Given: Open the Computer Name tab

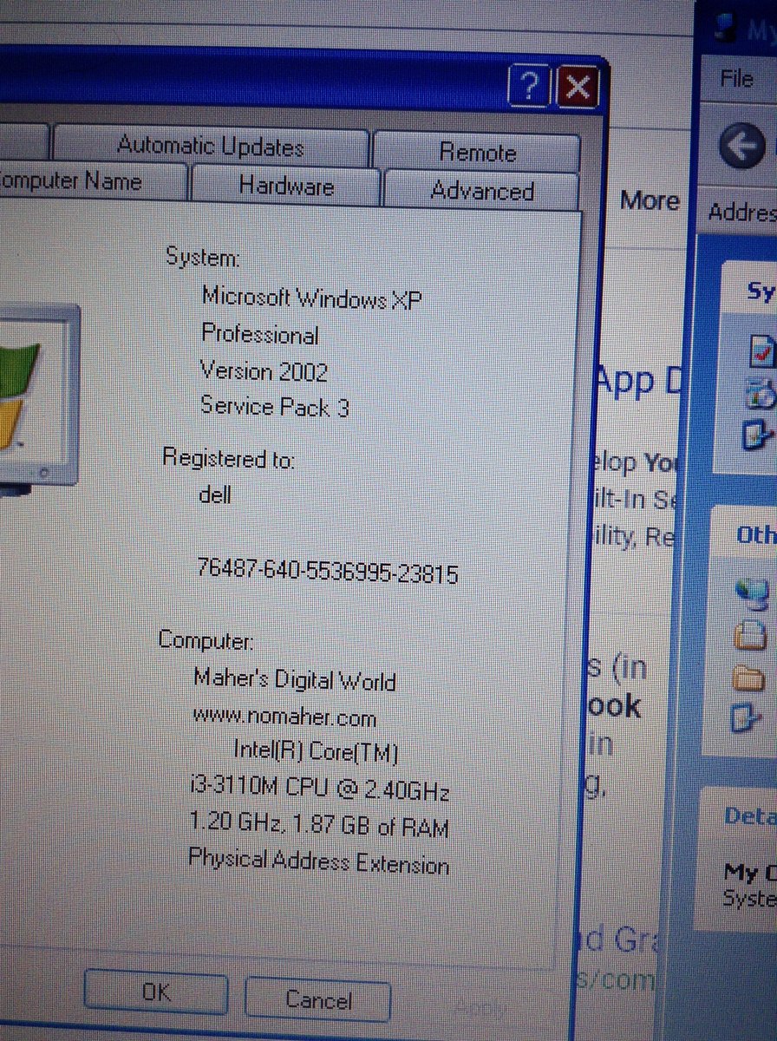Looking at the screenshot, I should click(x=91, y=183).
